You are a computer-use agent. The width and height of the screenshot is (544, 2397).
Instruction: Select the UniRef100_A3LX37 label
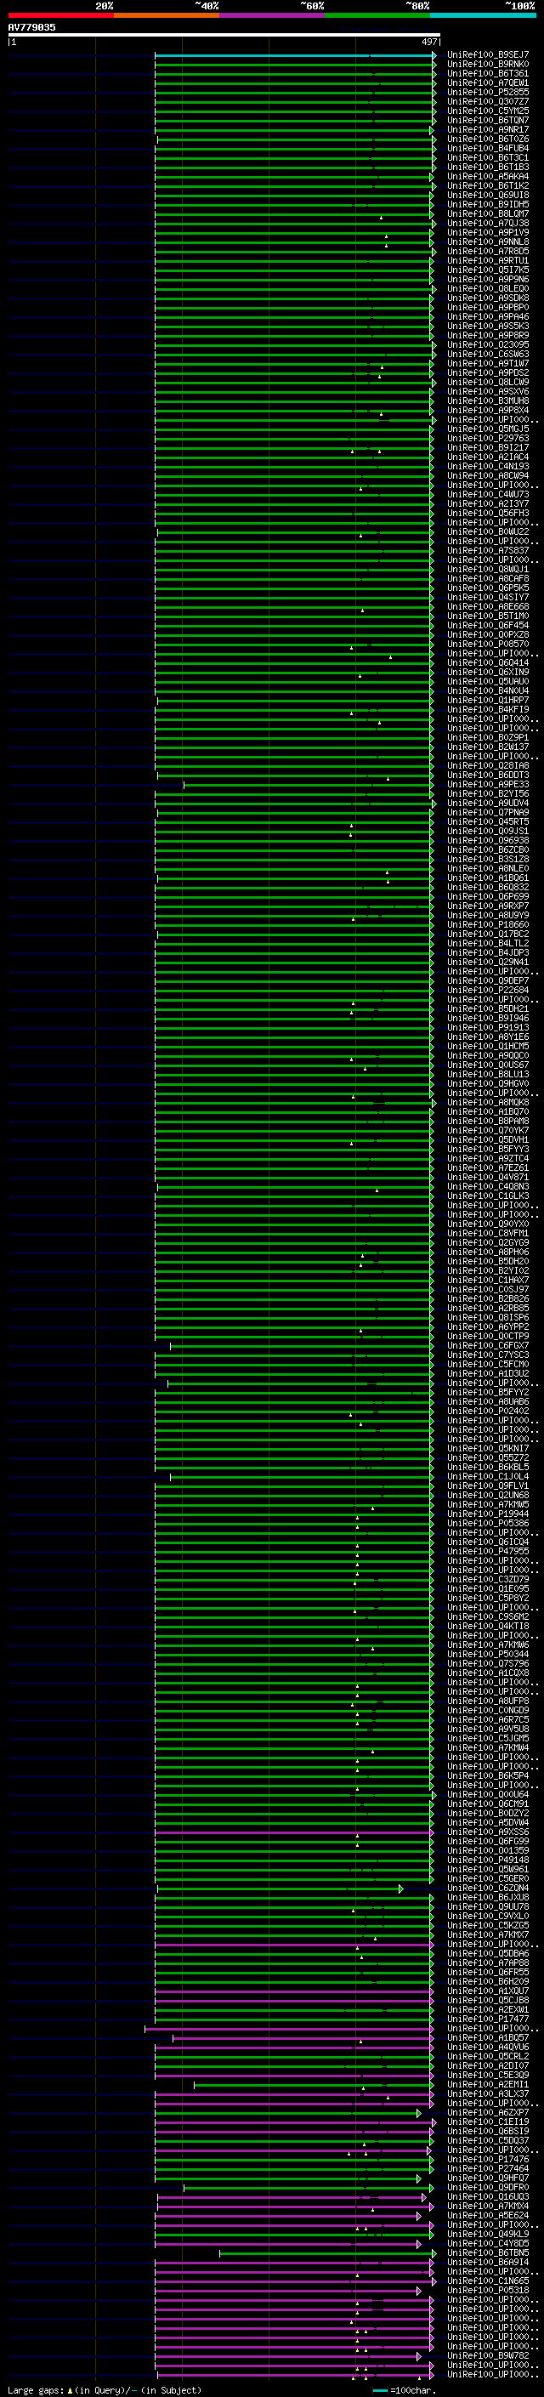(x=488, y=2093)
